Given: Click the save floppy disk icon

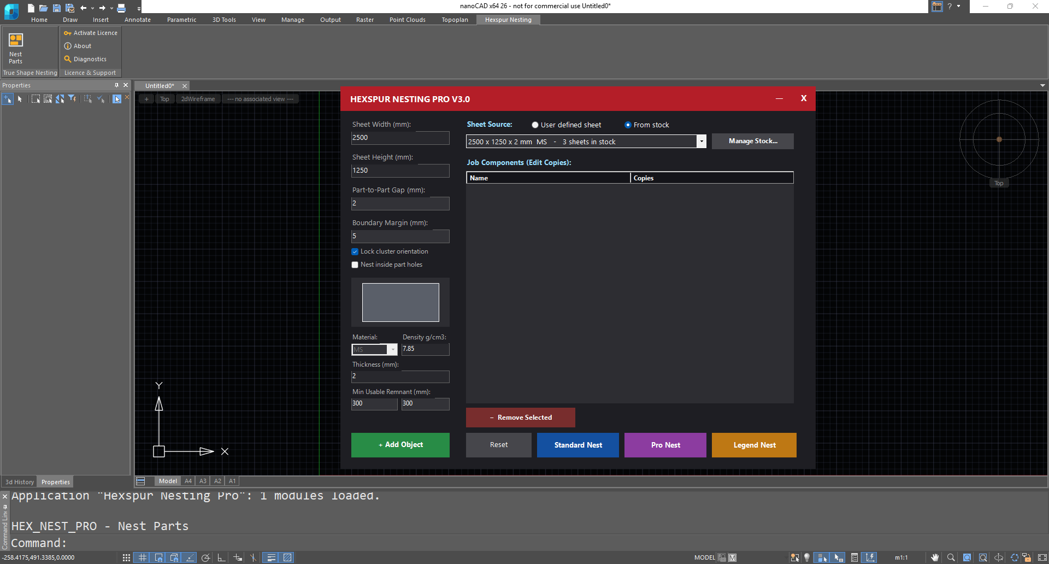Looking at the screenshot, I should 56,8.
